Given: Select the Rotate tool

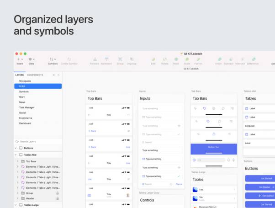Looking at the screenshot, I should tap(164, 59).
